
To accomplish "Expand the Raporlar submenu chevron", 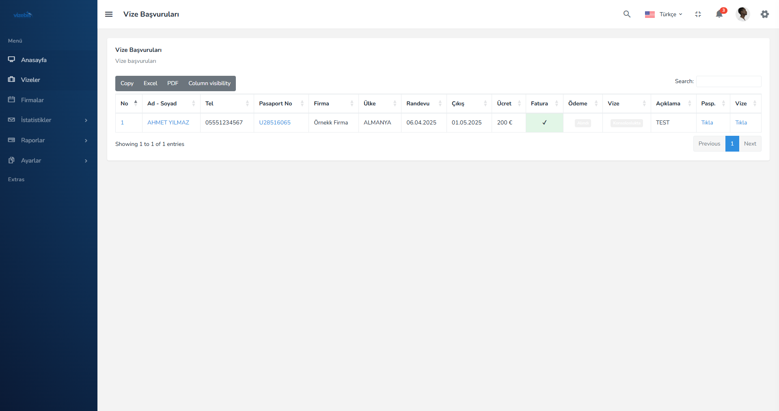I will pyautogui.click(x=86, y=141).
